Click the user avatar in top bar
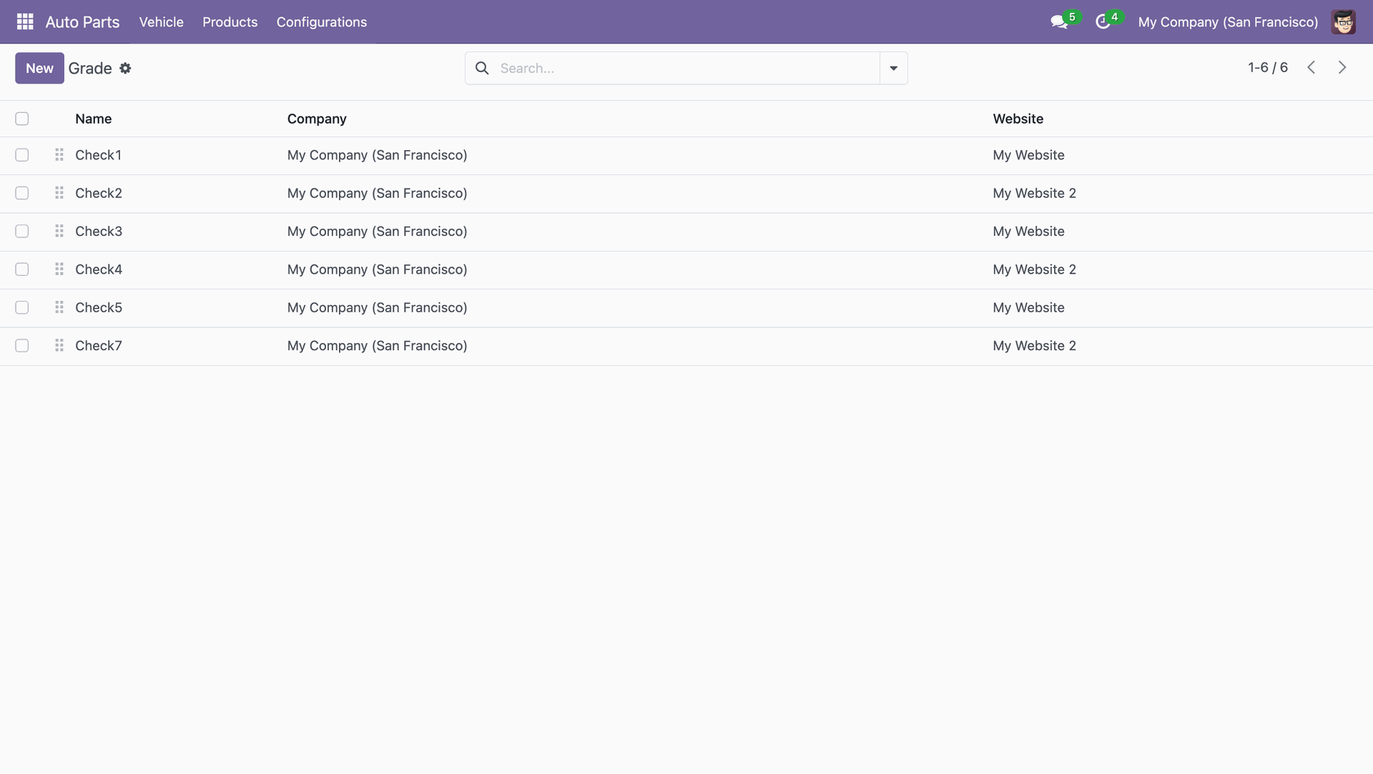The image size is (1373, 774). click(1343, 22)
